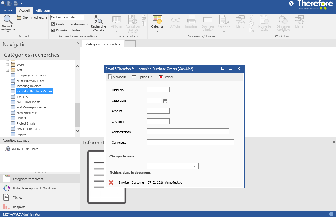Viewport: 336px width, 217px height.
Task: Switch to the Affichage ribbon tab
Action: (42, 10)
